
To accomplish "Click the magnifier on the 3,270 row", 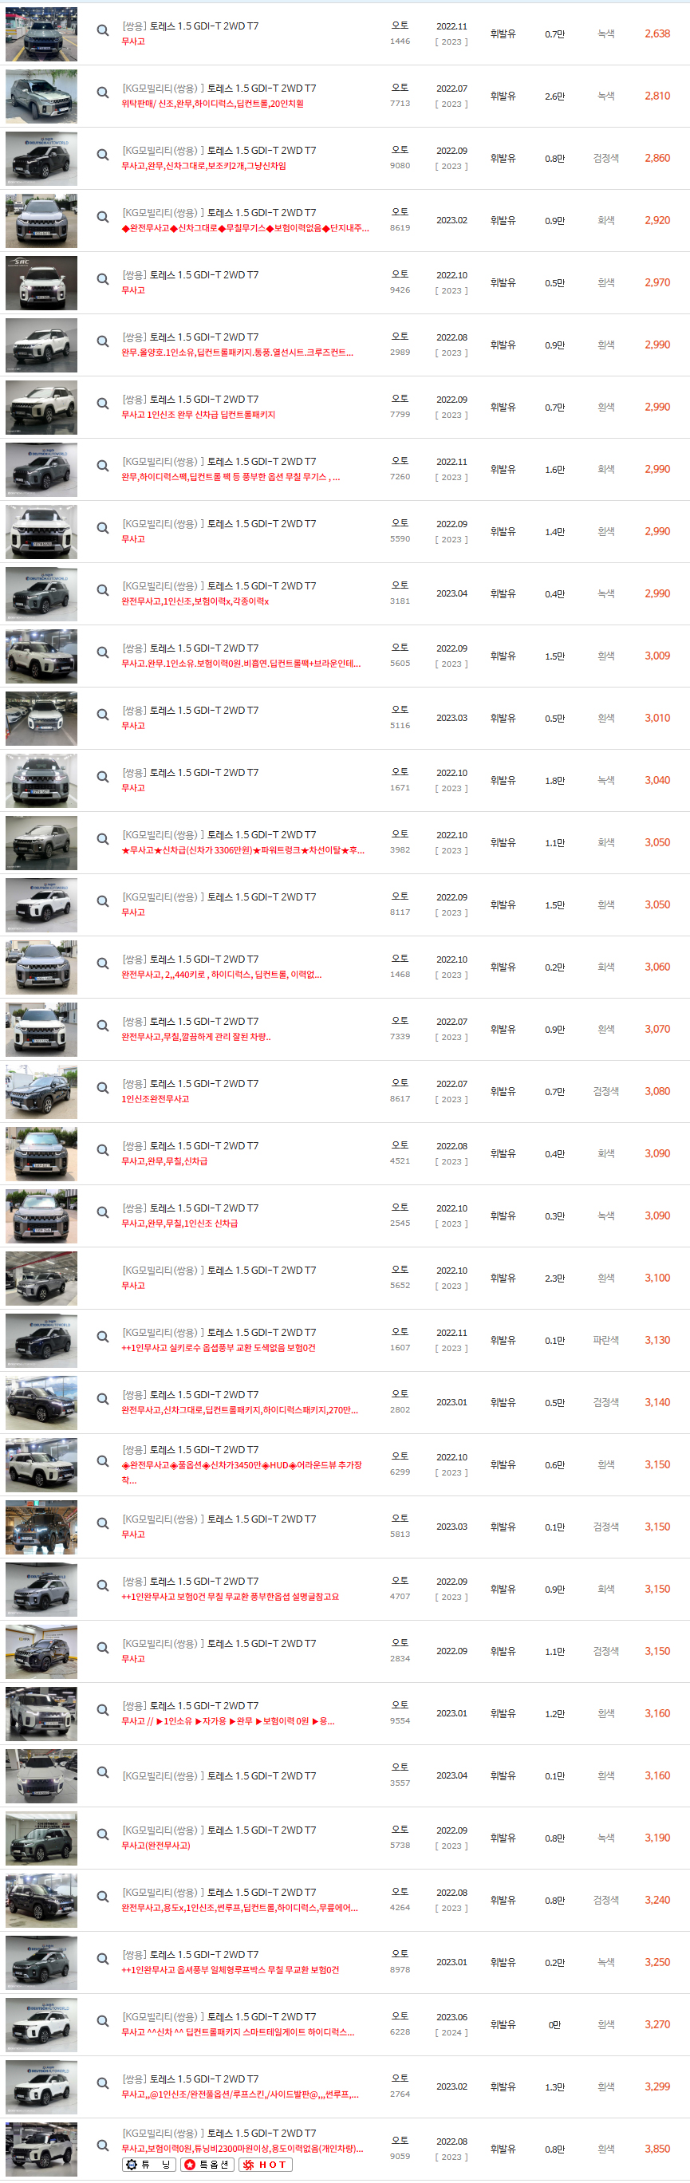I will [x=103, y=2021].
